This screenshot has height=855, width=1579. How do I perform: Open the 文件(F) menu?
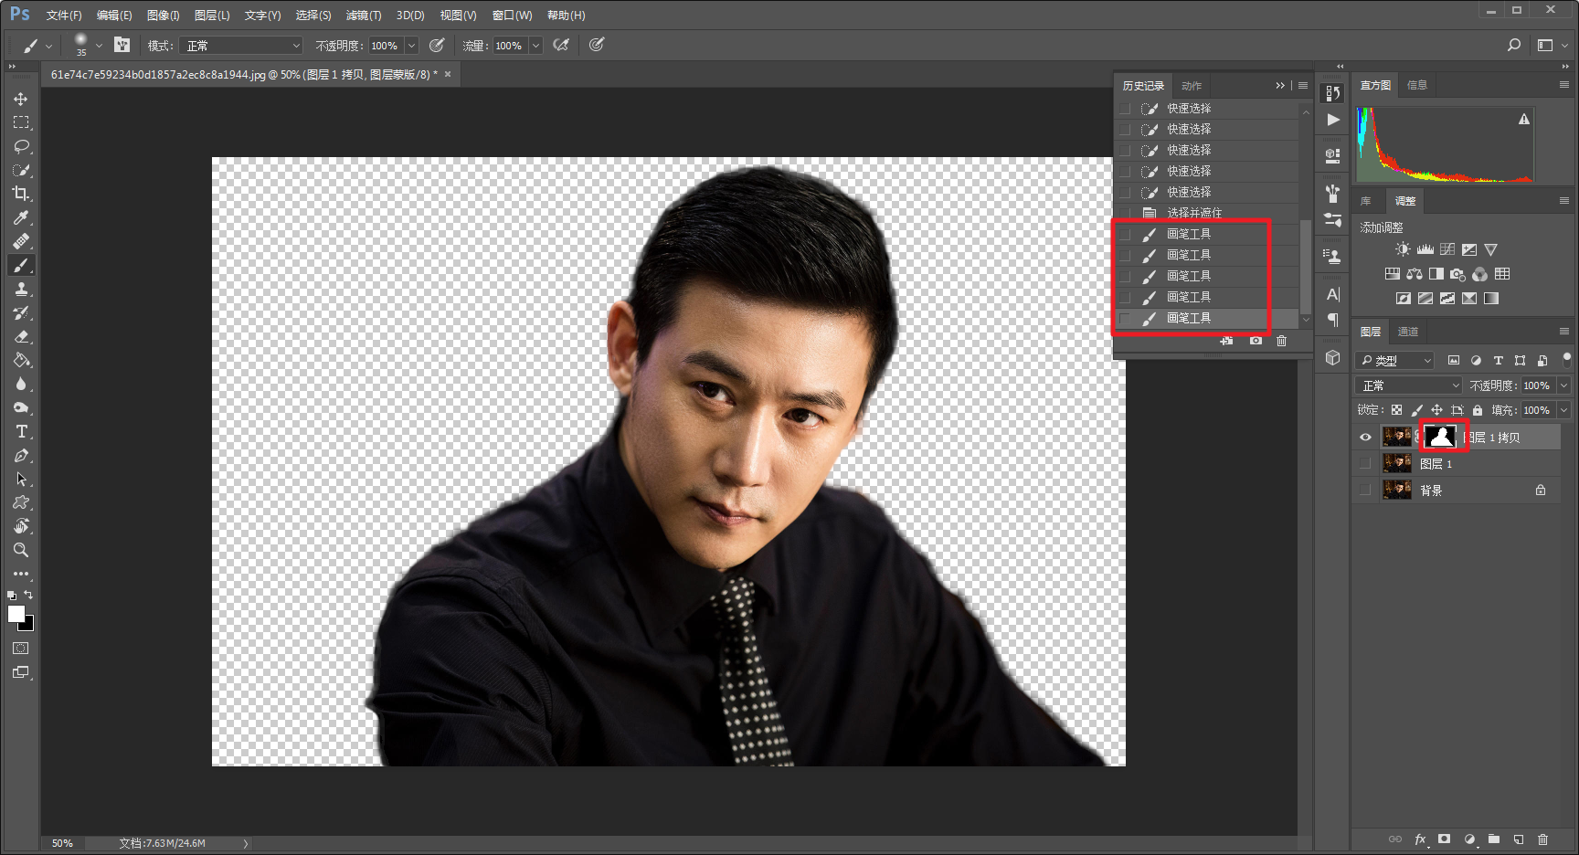click(x=64, y=16)
